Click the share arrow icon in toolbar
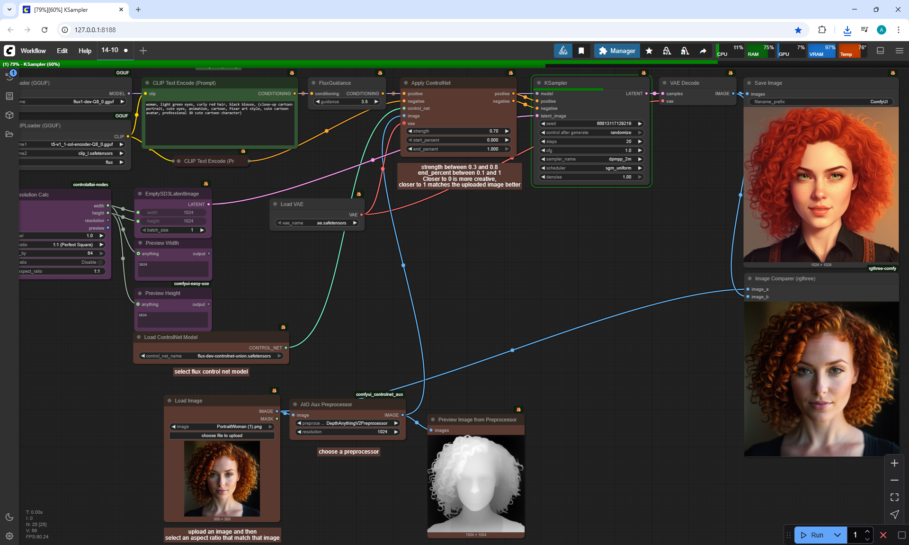The width and height of the screenshot is (909, 545). tap(703, 51)
